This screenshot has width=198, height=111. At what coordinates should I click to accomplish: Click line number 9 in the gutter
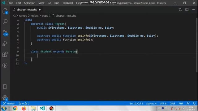pyautogui.click(x=18, y=51)
